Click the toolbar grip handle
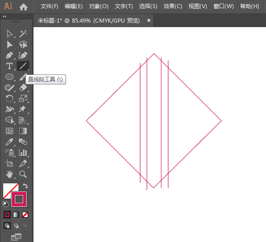266x242 pixels. click(x=16, y=22)
